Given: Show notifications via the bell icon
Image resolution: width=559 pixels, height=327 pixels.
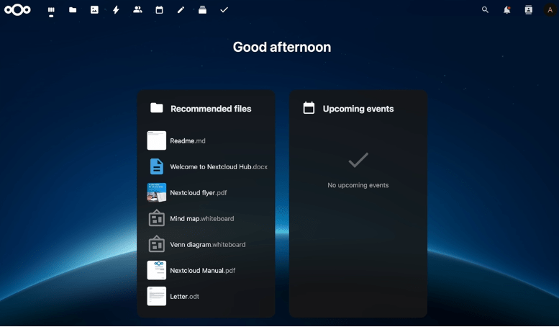Looking at the screenshot, I should (506, 10).
